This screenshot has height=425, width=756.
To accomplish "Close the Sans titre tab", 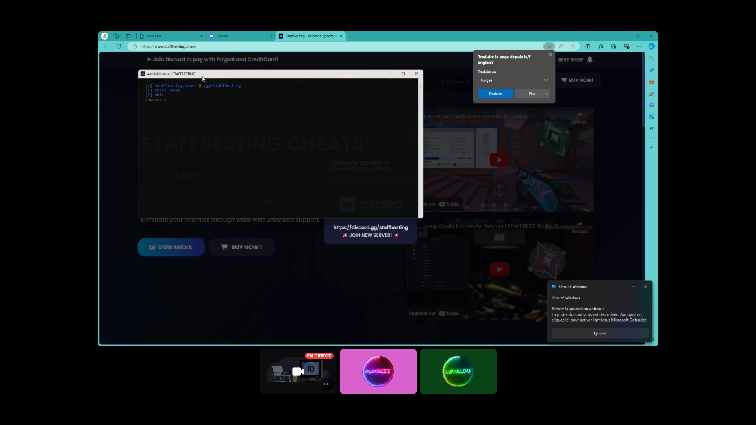I will click(x=202, y=36).
